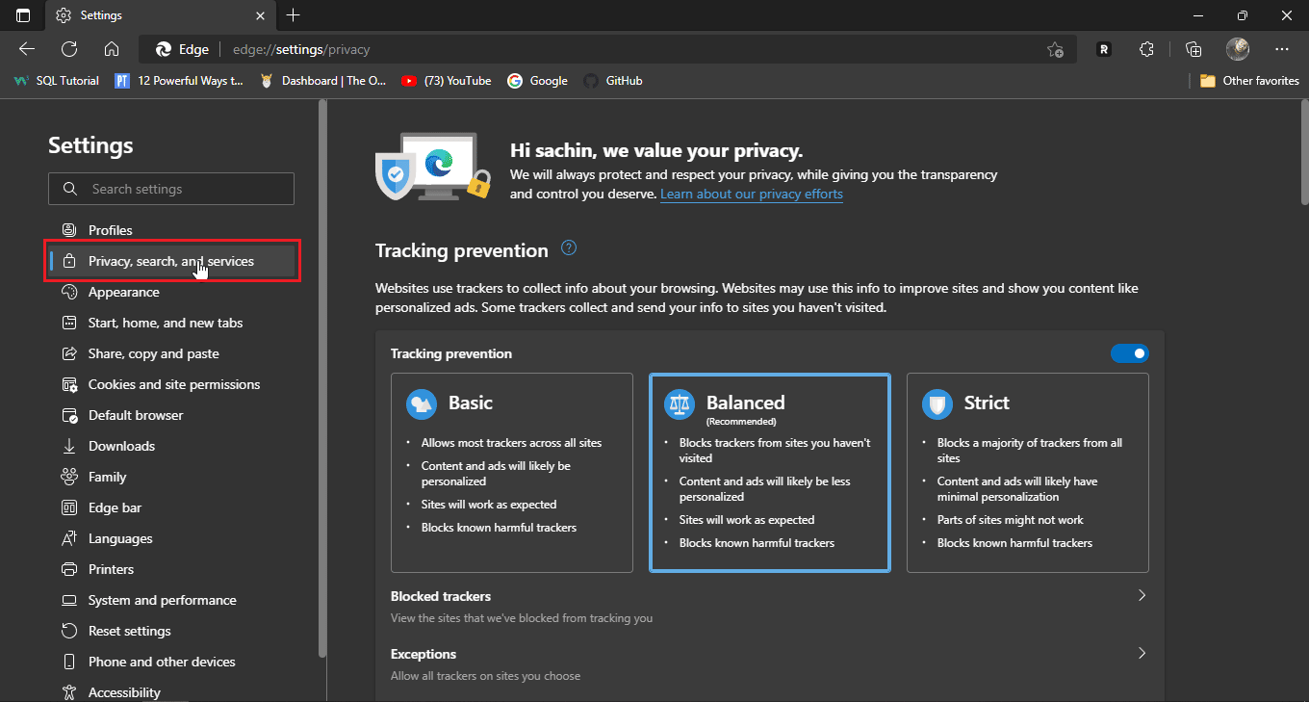Image resolution: width=1309 pixels, height=702 pixels.
Task: Open Cookies and site permissions settings
Action: (173, 384)
